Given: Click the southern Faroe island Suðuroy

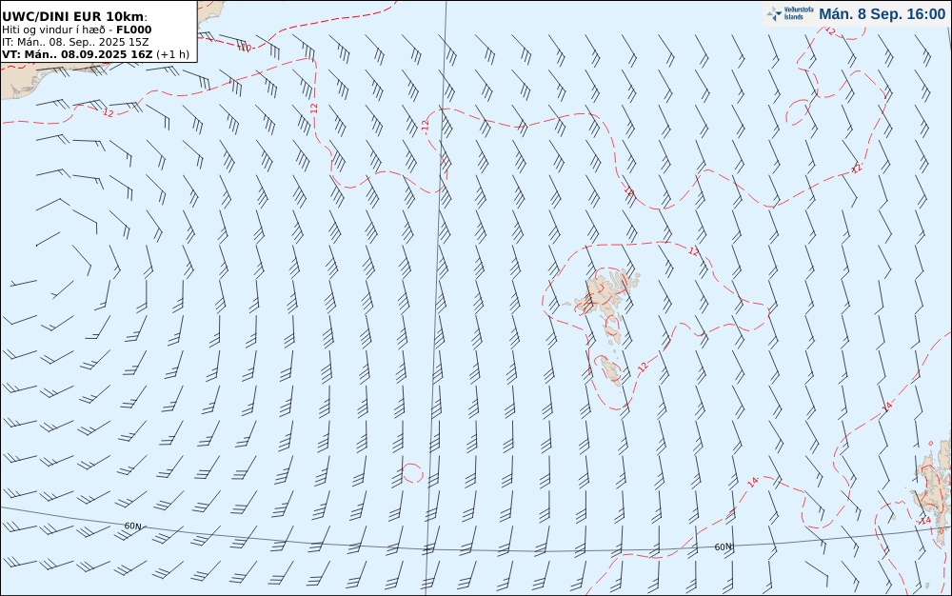Looking at the screenshot, I should tap(611, 370).
